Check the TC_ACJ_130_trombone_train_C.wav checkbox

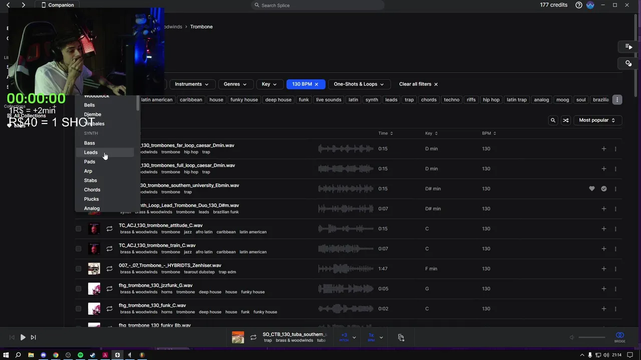tap(78, 248)
